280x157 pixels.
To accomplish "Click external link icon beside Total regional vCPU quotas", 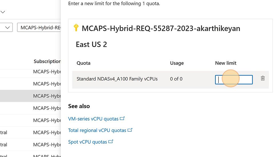I will (x=130, y=130).
